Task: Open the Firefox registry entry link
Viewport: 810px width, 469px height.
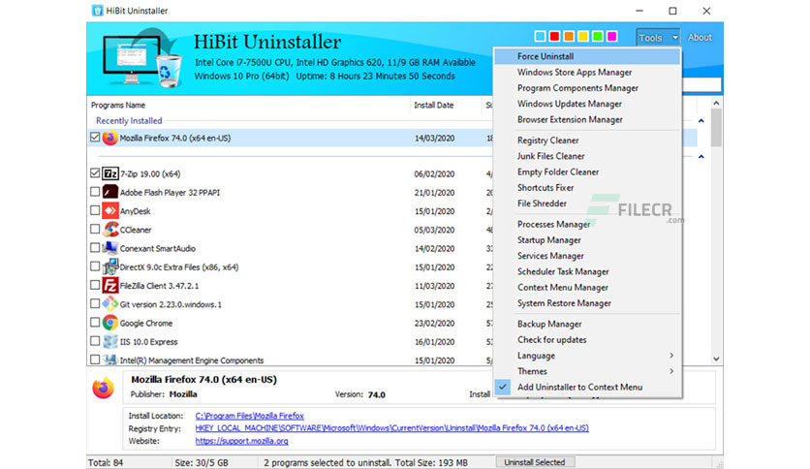Action: [x=392, y=427]
